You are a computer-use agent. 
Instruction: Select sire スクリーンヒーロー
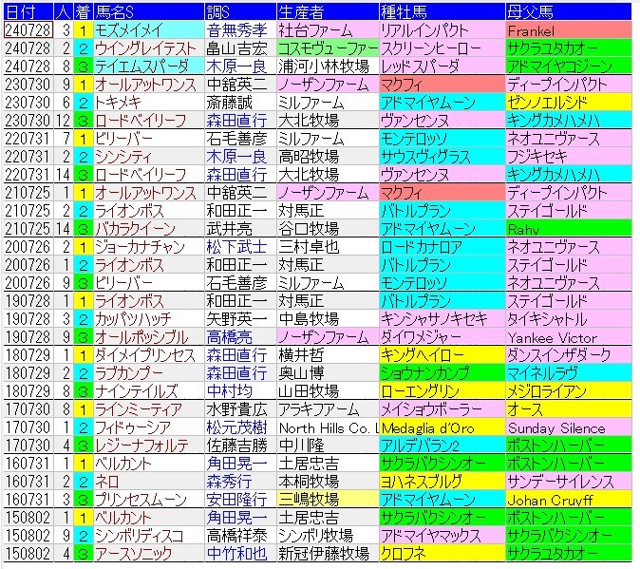[x=442, y=48]
